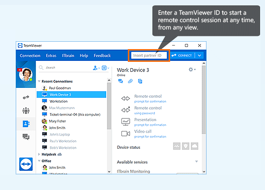Expand the Helpdesk group
The height and width of the screenshot is (190, 265).
[x=39, y=154]
